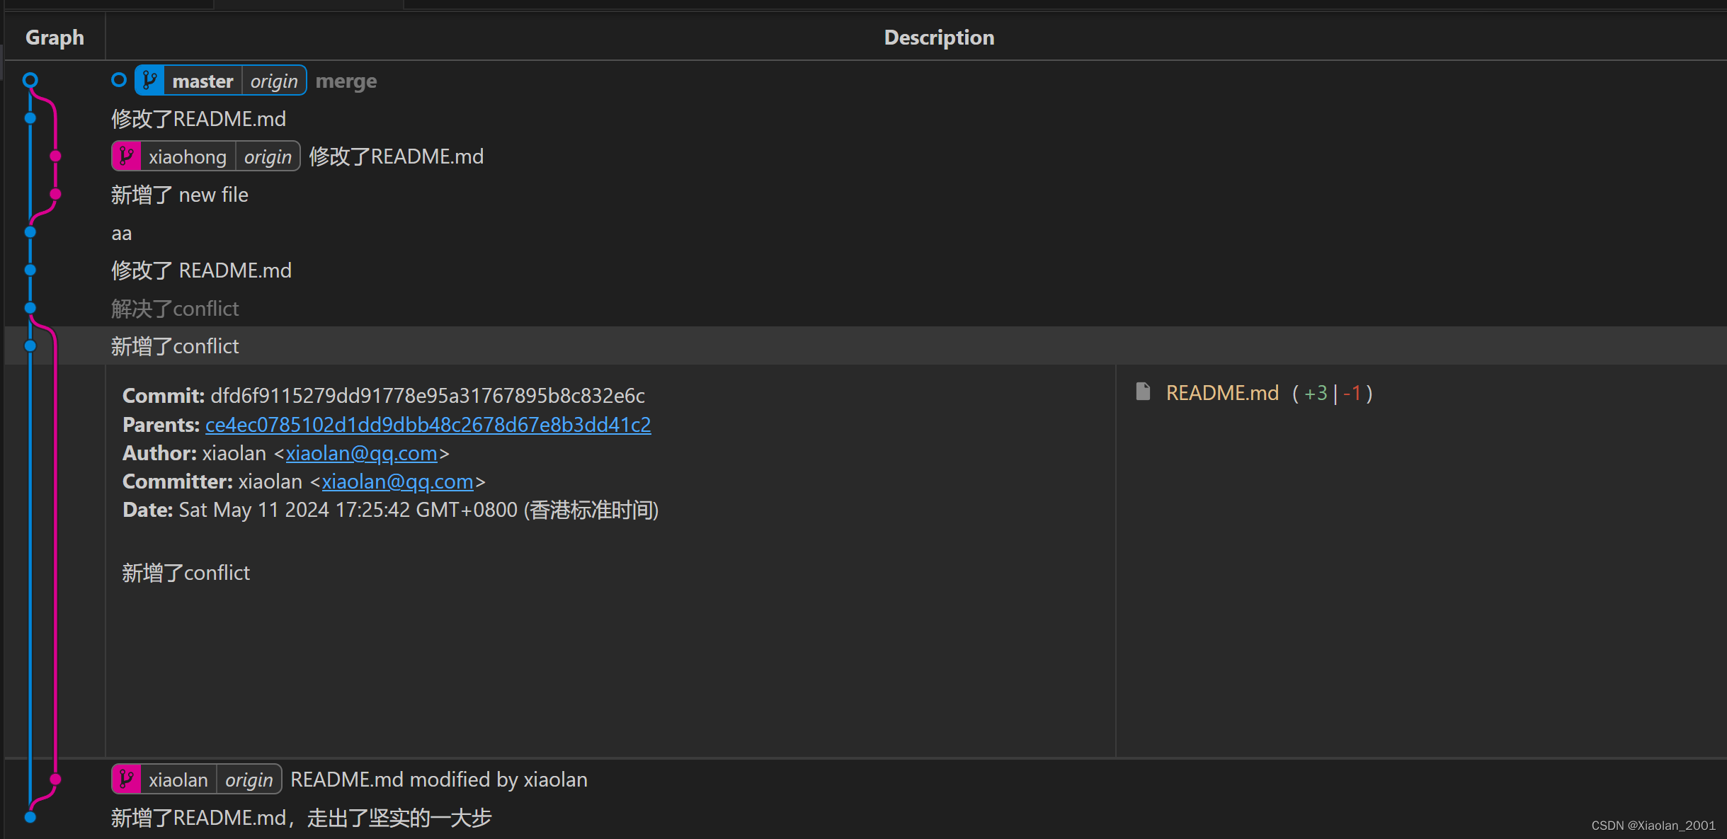The image size is (1727, 839).
Task: Select the '新增了 new file' commit
Action: click(x=865, y=195)
